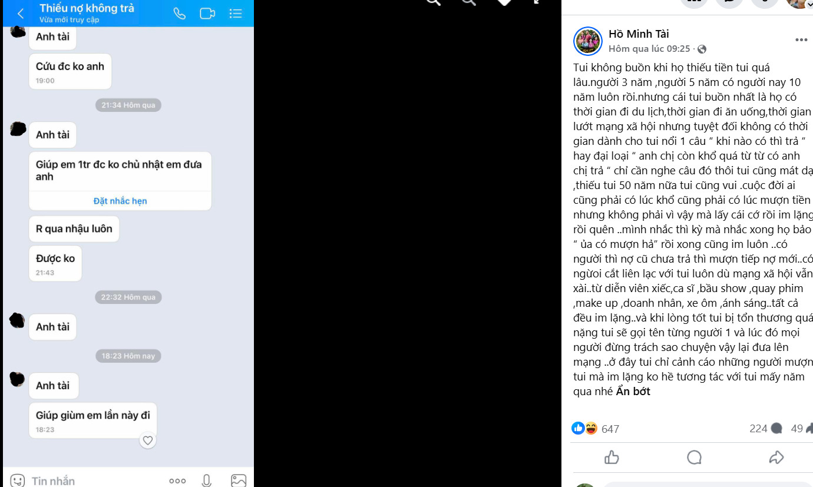Like the post with the thumbs-up icon
The width and height of the screenshot is (813, 487).
point(612,458)
